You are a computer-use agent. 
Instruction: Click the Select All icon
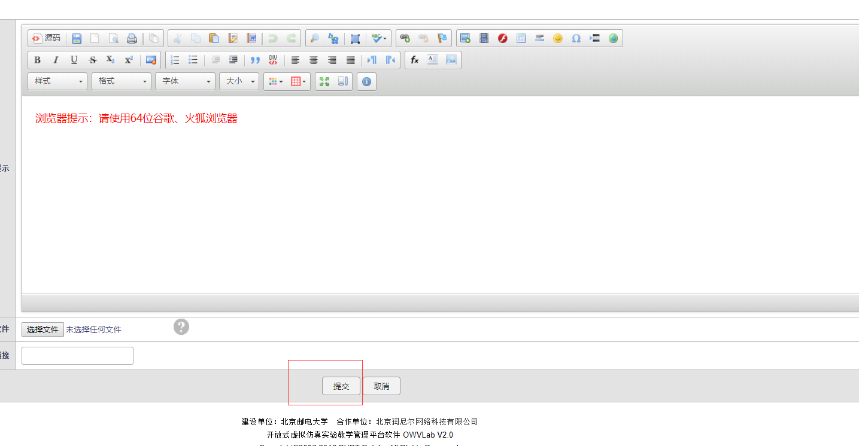[355, 38]
